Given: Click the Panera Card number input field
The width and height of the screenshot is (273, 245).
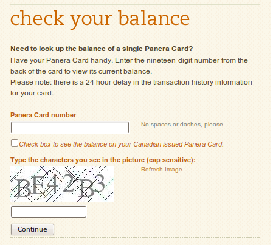Looking at the screenshot, I should point(70,127).
